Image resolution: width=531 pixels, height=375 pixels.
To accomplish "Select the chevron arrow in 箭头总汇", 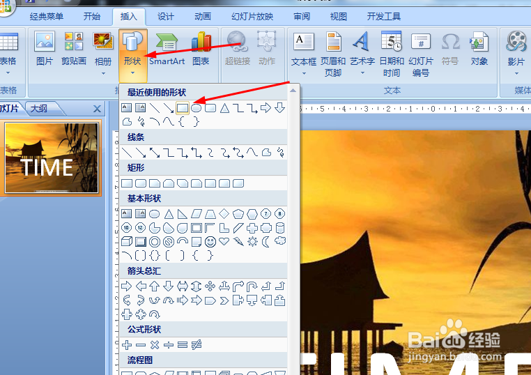I will click(224, 300).
